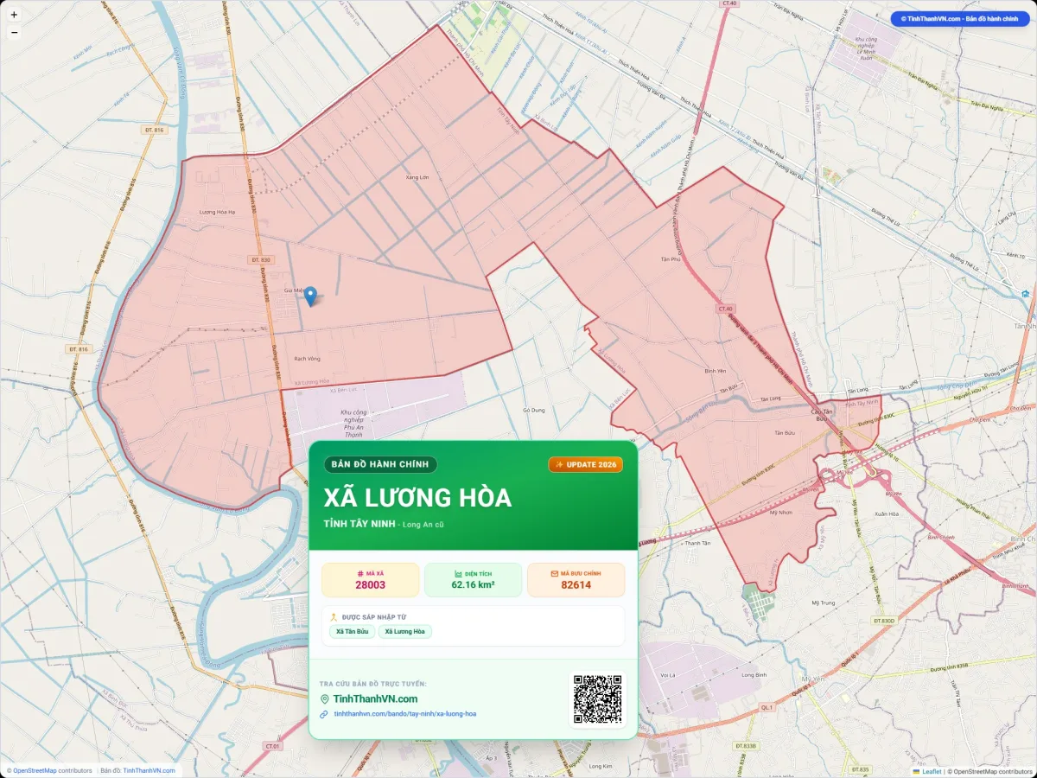Click the Bình Yên map label
The image size is (1037, 778).
pyautogui.click(x=716, y=370)
